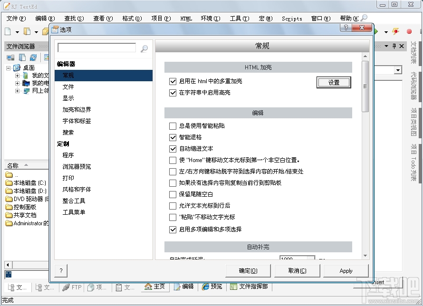The image size is (423, 306).
Task: Toggle 智能退格 checkbox
Action: pos(173,137)
